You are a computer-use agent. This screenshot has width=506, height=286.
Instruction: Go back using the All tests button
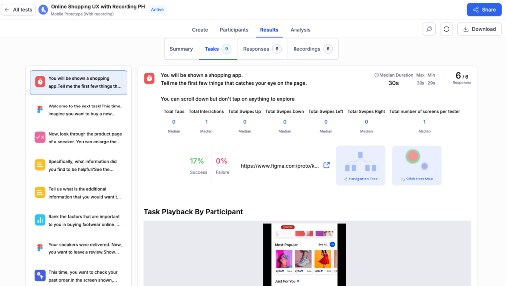click(18, 9)
